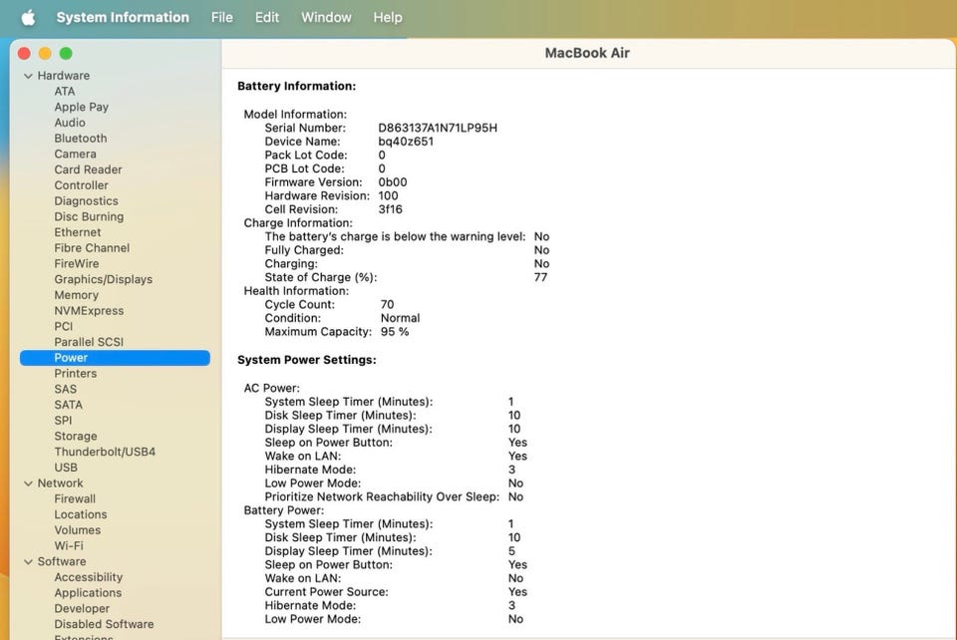Select Thunderbolt/USB4 in the sidebar
This screenshot has width=957, height=640.
(x=105, y=453)
